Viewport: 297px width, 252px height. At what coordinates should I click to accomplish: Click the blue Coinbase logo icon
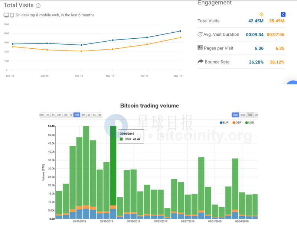click(x=283, y=14)
